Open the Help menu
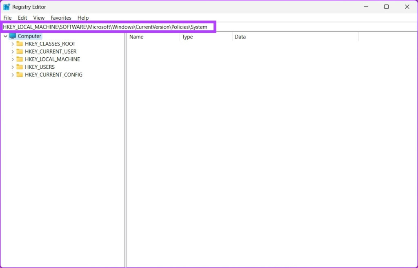 tap(83, 18)
